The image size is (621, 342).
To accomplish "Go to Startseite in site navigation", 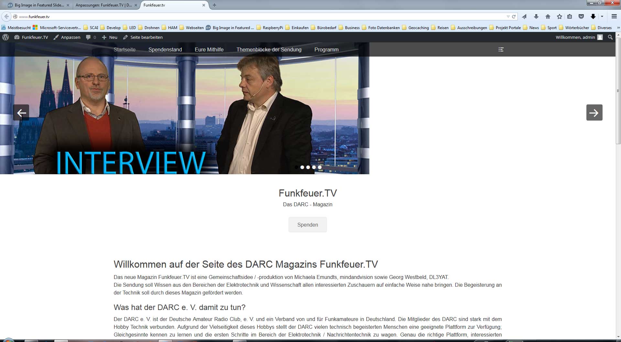I will (x=125, y=49).
